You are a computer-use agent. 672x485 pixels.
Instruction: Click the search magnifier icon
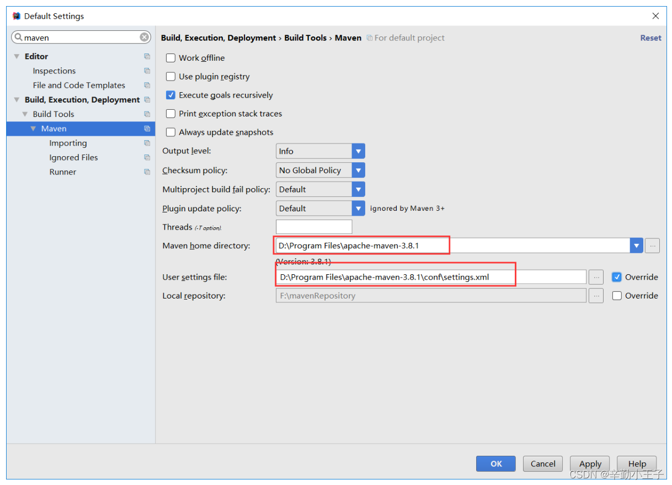coord(19,38)
